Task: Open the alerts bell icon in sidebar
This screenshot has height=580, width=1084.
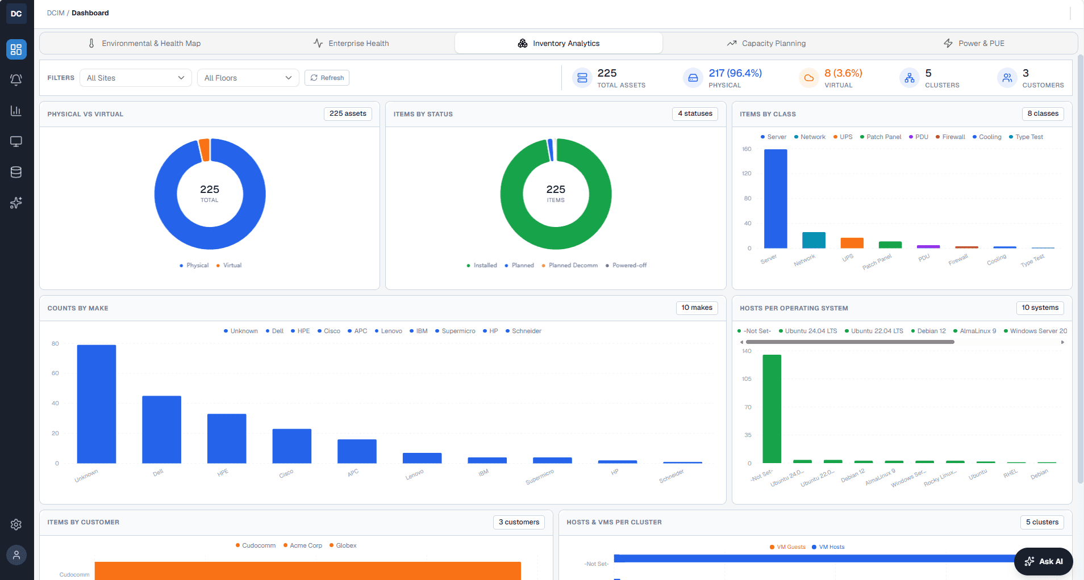Action: (16, 80)
